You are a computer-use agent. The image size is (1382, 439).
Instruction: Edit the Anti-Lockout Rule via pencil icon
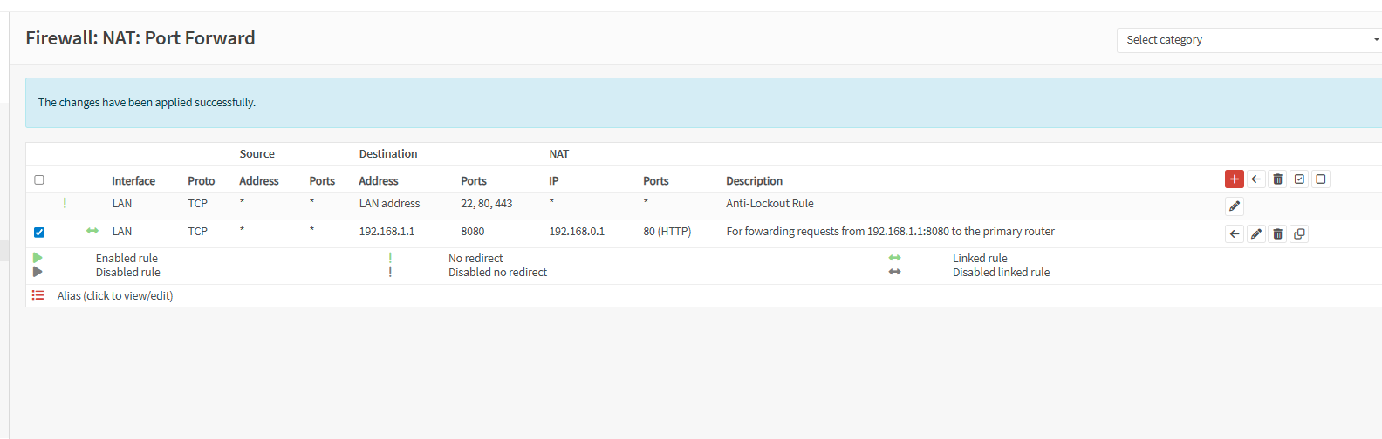tap(1235, 206)
